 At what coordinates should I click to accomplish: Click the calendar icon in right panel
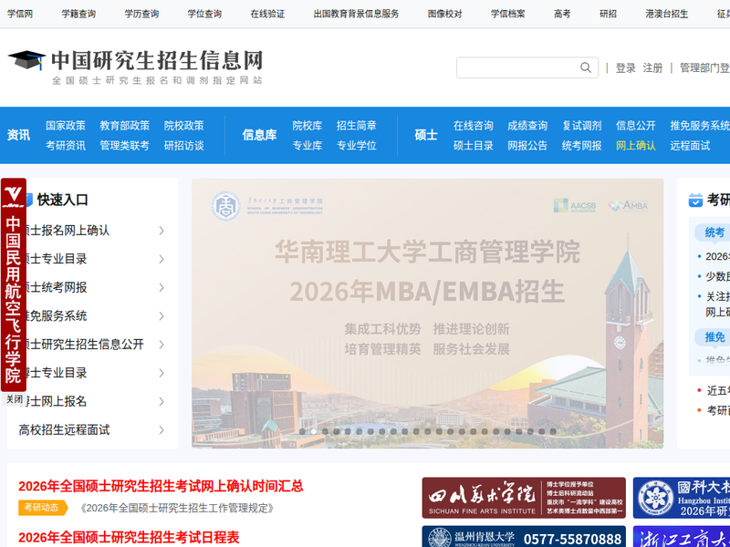point(695,200)
